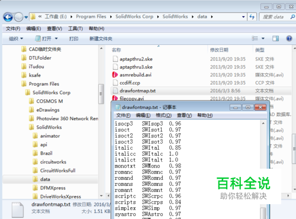The image size is (296, 219).
Task: Click the drawfontmap.txt file icon in list
Action: pos(115,91)
